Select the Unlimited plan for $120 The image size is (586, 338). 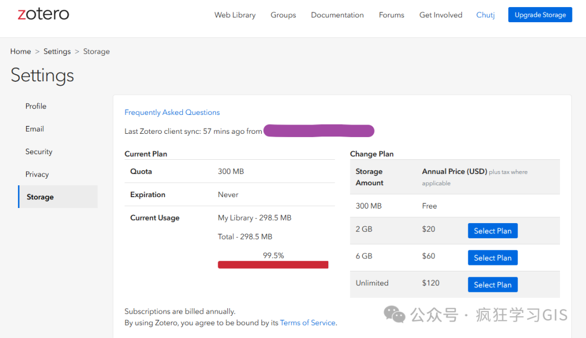(x=492, y=285)
